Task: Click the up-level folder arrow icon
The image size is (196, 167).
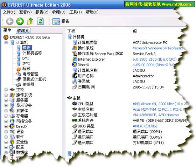Action: click(x=30, y=21)
